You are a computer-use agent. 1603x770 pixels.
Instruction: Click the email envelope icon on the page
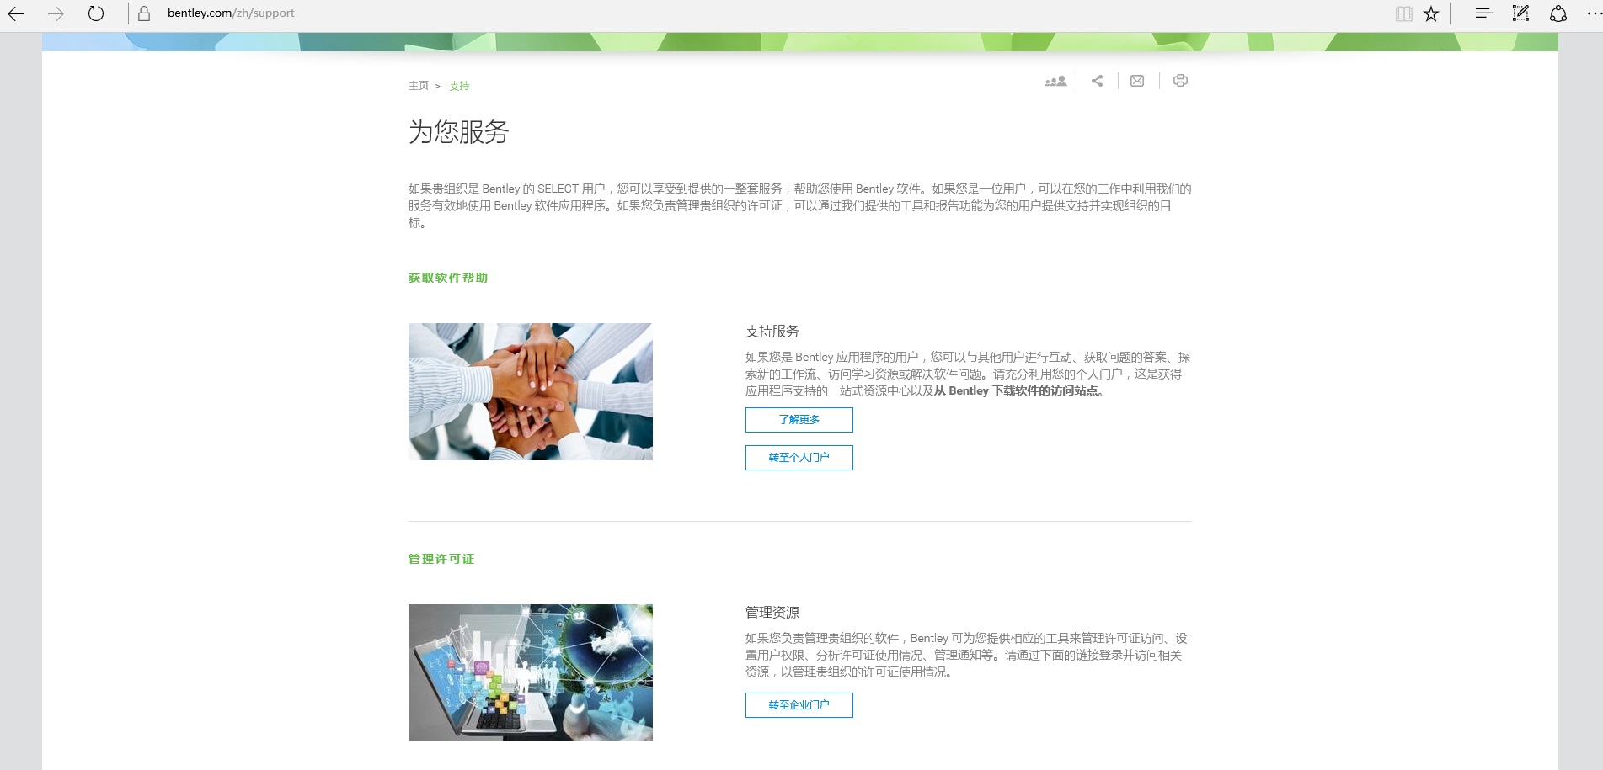[x=1137, y=81]
